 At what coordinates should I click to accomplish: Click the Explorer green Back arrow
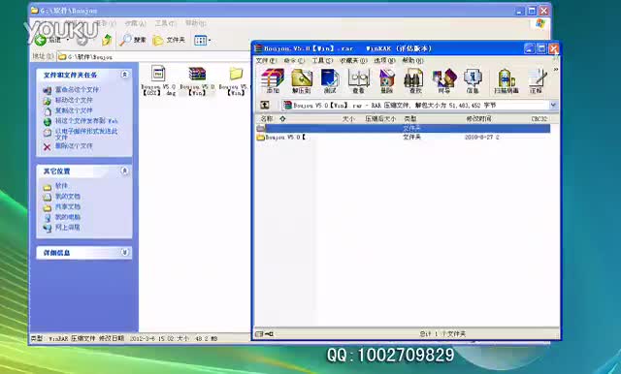[41, 40]
